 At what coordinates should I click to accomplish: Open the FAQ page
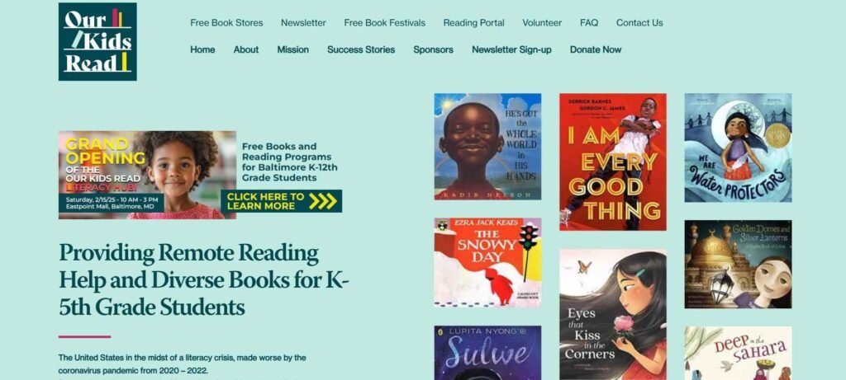pos(588,22)
